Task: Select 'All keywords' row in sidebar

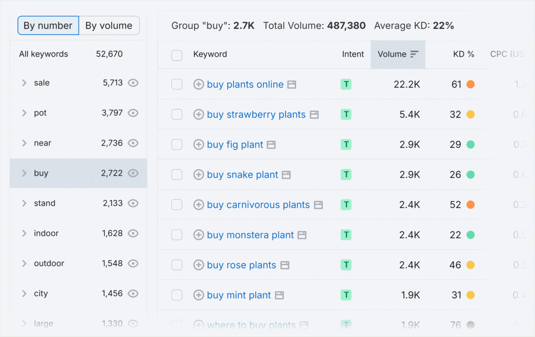Action: tap(78, 54)
